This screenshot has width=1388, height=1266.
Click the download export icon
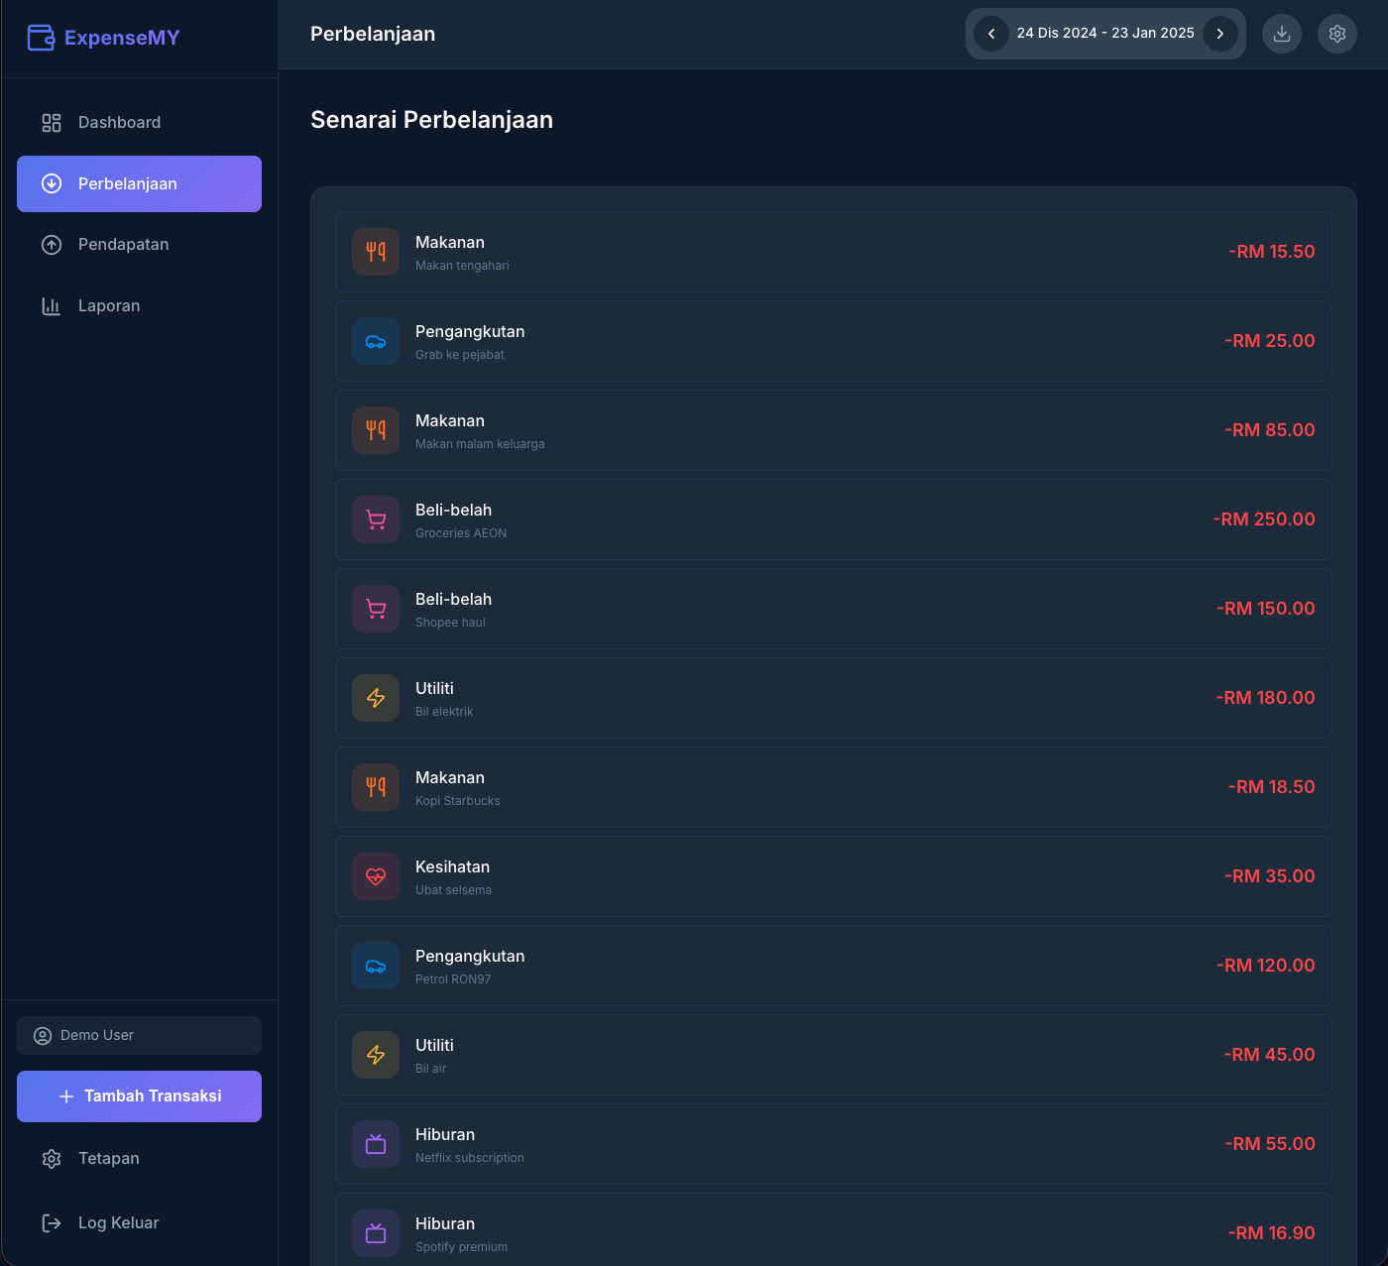pyautogui.click(x=1281, y=34)
